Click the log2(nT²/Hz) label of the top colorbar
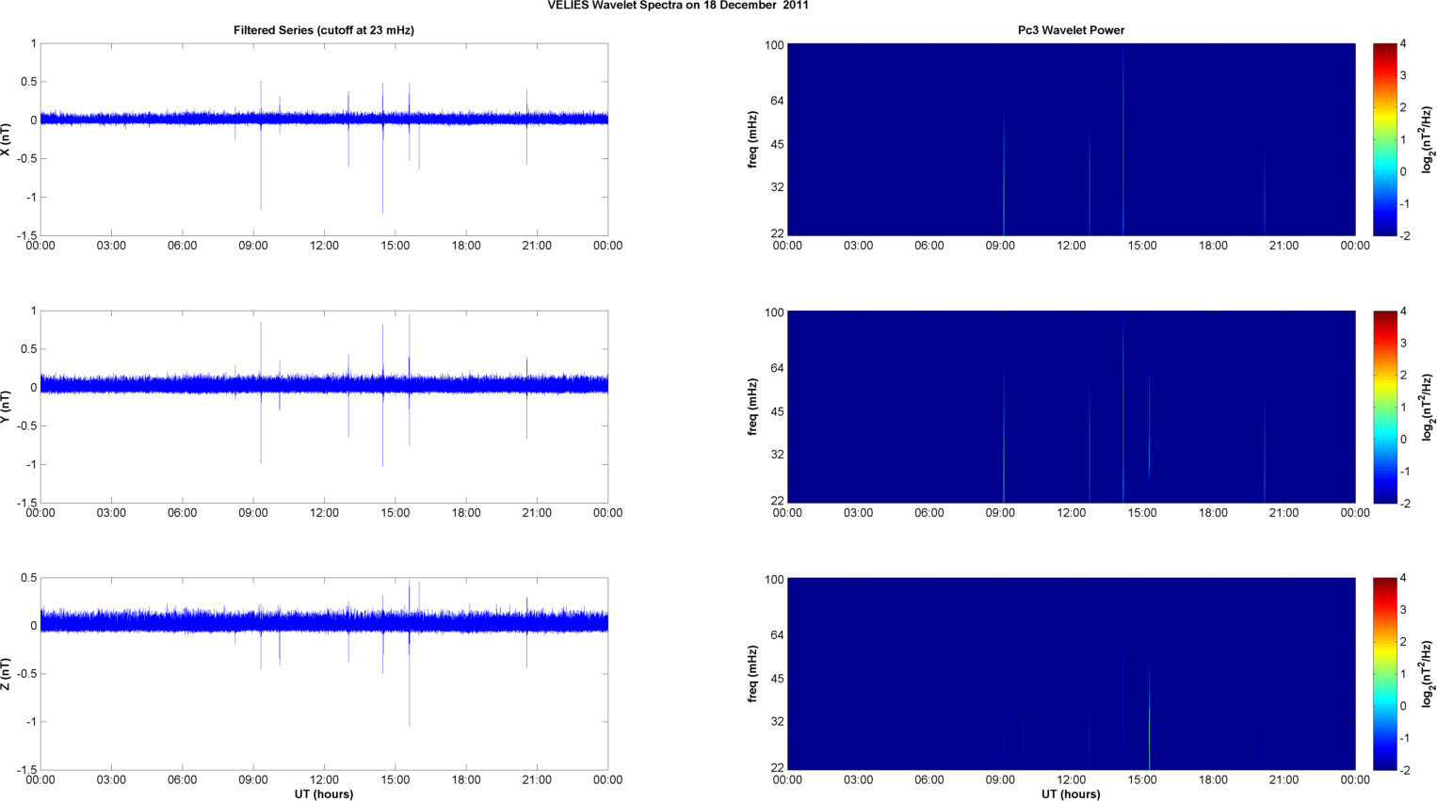This screenshot has height=801, width=1437. click(1428, 139)
